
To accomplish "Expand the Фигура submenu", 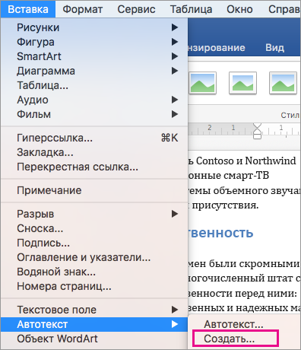I will coord(94,42).
